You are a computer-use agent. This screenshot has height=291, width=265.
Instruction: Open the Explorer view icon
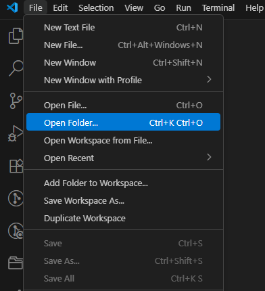pos(16,36)
